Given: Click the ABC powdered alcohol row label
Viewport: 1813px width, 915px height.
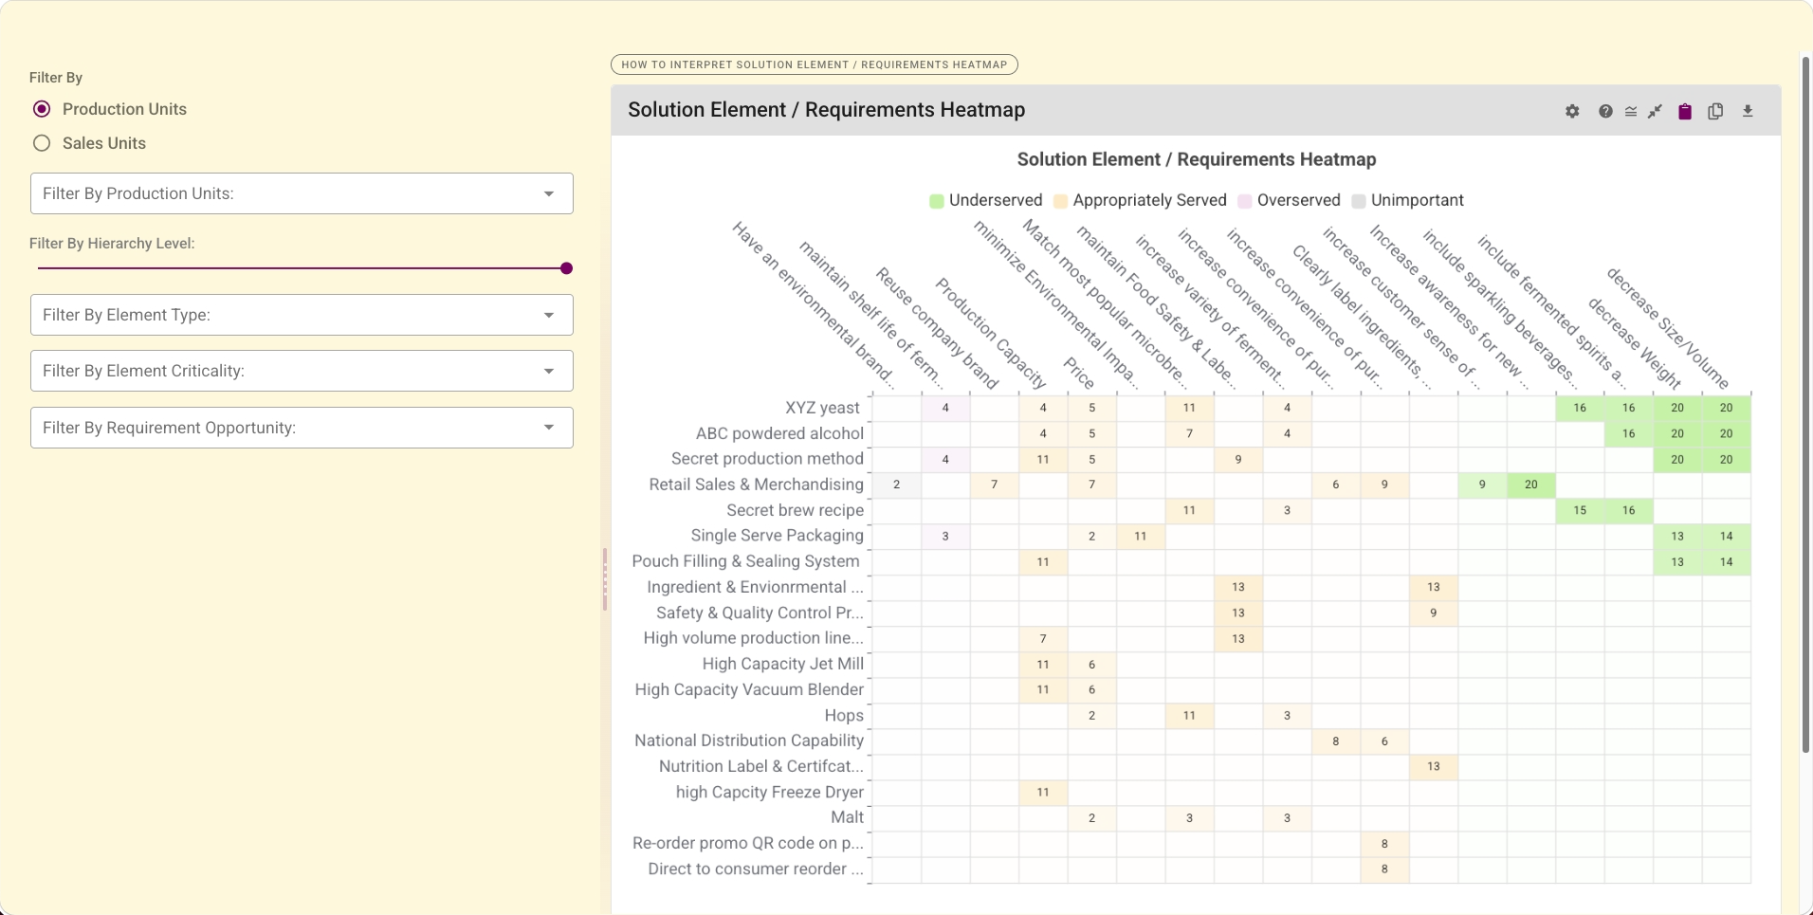Looking at the screenshot, I should click(779, 433).
